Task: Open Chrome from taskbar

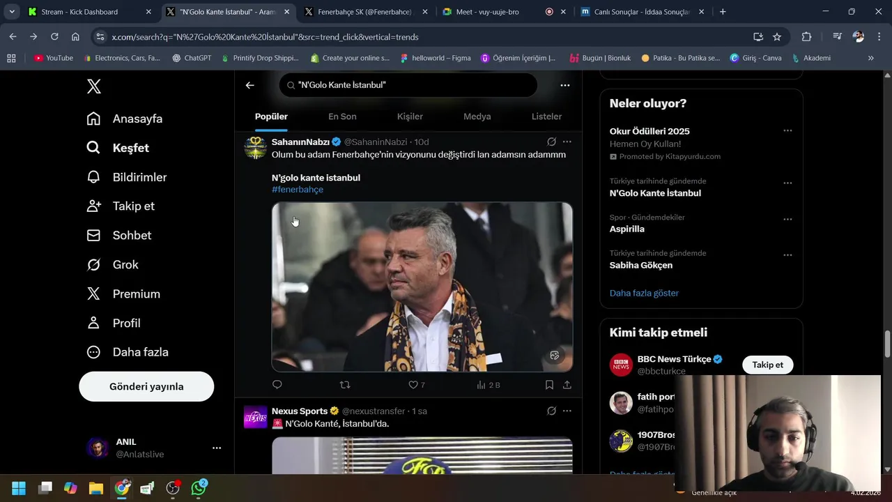Action: click(x=123, y=488)
